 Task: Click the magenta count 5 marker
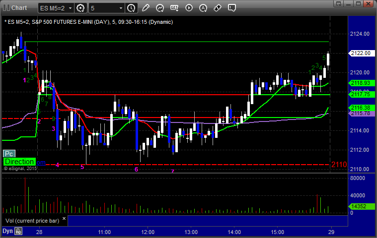coord(82,167)
